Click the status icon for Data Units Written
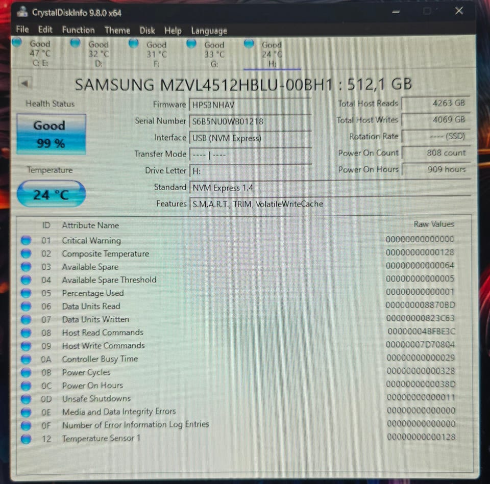Image resolution: width=490 pixels, height=484 pixels. click(x=26, y=319)
